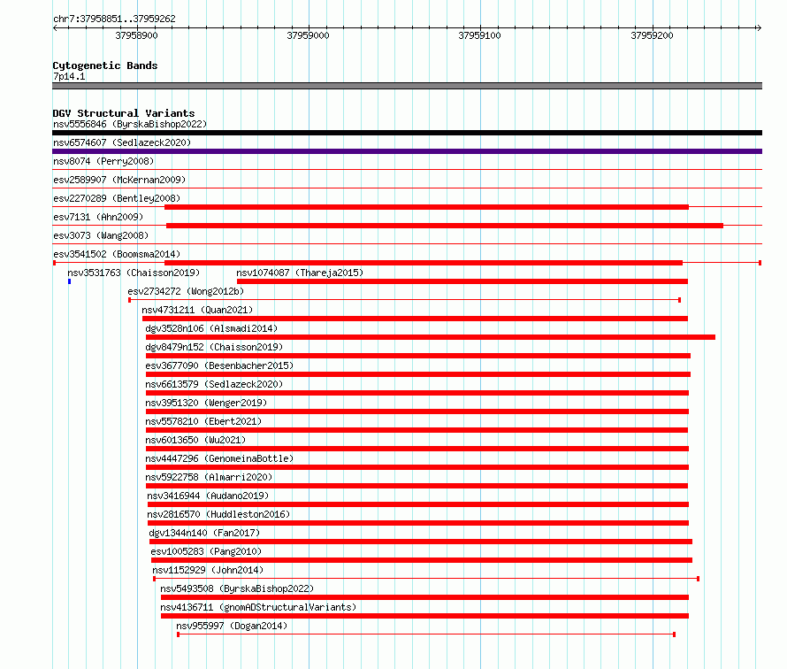Image resolution: width=787 pixels, height=669 pixels.
Task: Open the nsv6574607 (Sedlazeck2020) label
Action: (x=122, y=142)
